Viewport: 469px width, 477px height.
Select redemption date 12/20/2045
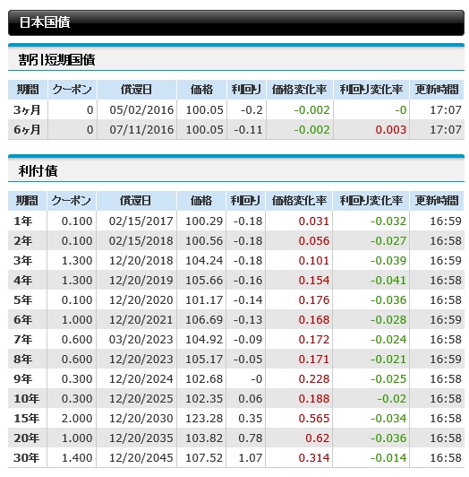(x=141, y=457)
